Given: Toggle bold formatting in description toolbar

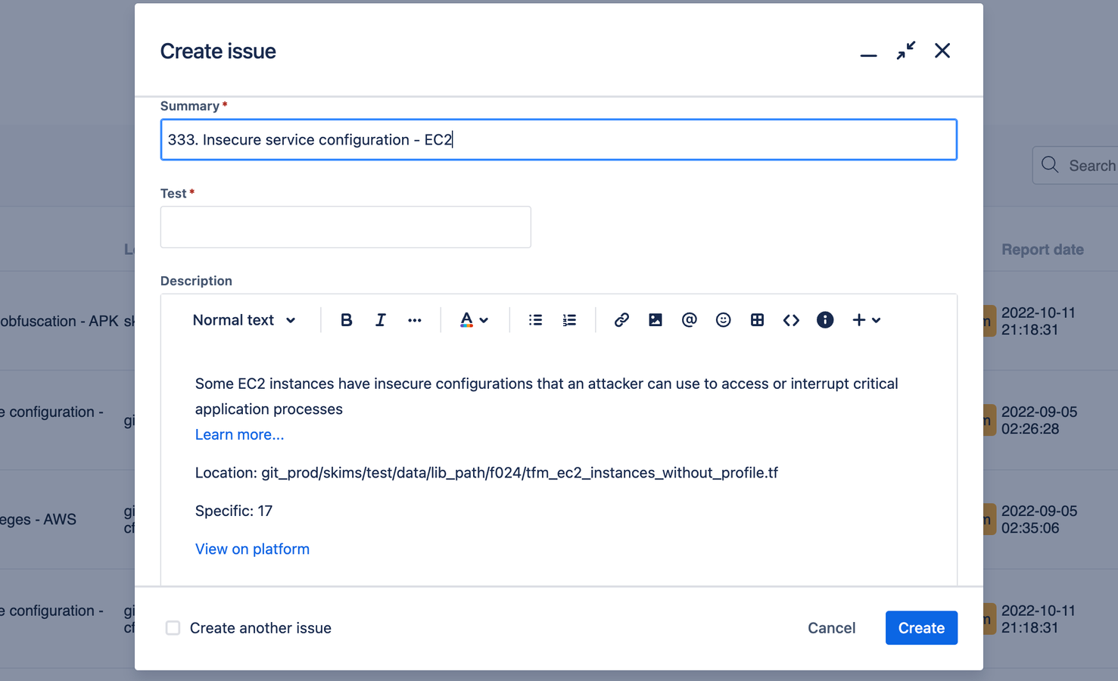Looking at the screenshot, I should pyautogui.click(x=346, y=320).
